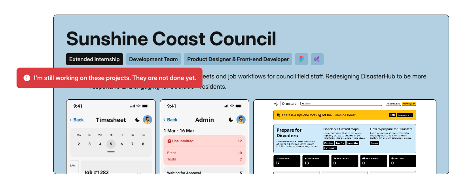This screenshot has width=453, height=177.
Task: Click the signal bars icon on the Admin screen
Action: (x=226, y=106)
